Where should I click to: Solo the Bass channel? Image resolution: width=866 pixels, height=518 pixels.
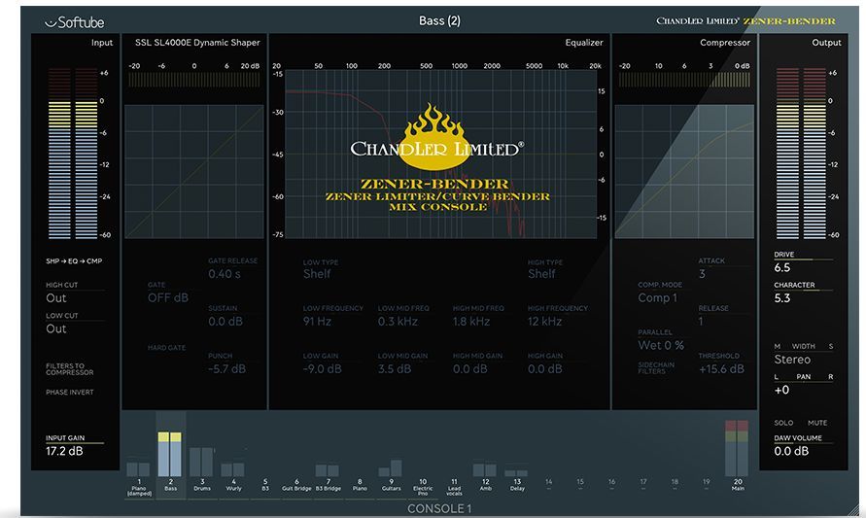(783, 423)
